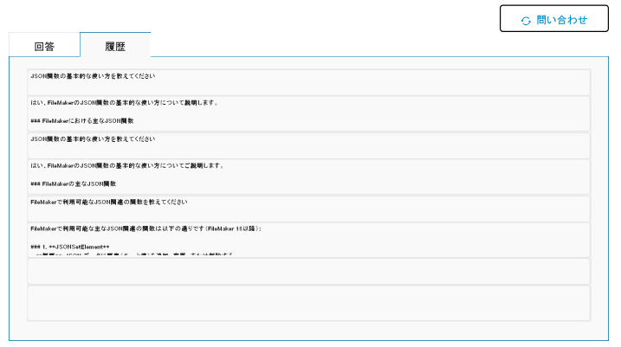Open the answer row ending with についてご説明します
This screenshot has width=621, height=347.
[x=127, y=165]
